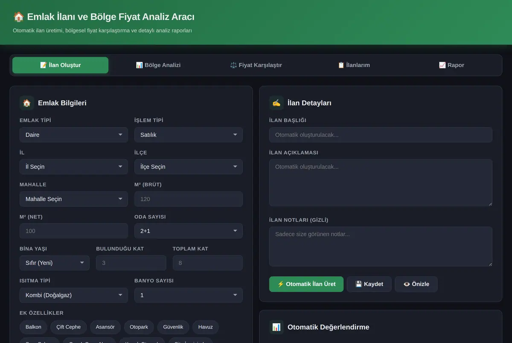Click the house icon beside Emlak Bilgileri
This screenshot has height=343, width=512.
coord(27,103)
